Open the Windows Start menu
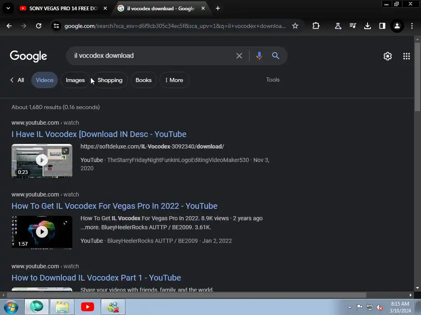 tap(11, 307)
